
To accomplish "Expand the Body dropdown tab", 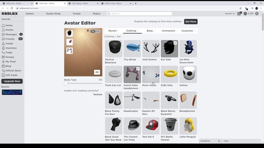I will (x=151, y=31).
